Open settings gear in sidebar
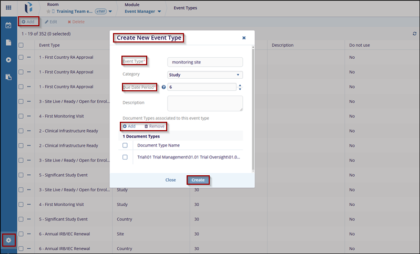 [8, 240]
